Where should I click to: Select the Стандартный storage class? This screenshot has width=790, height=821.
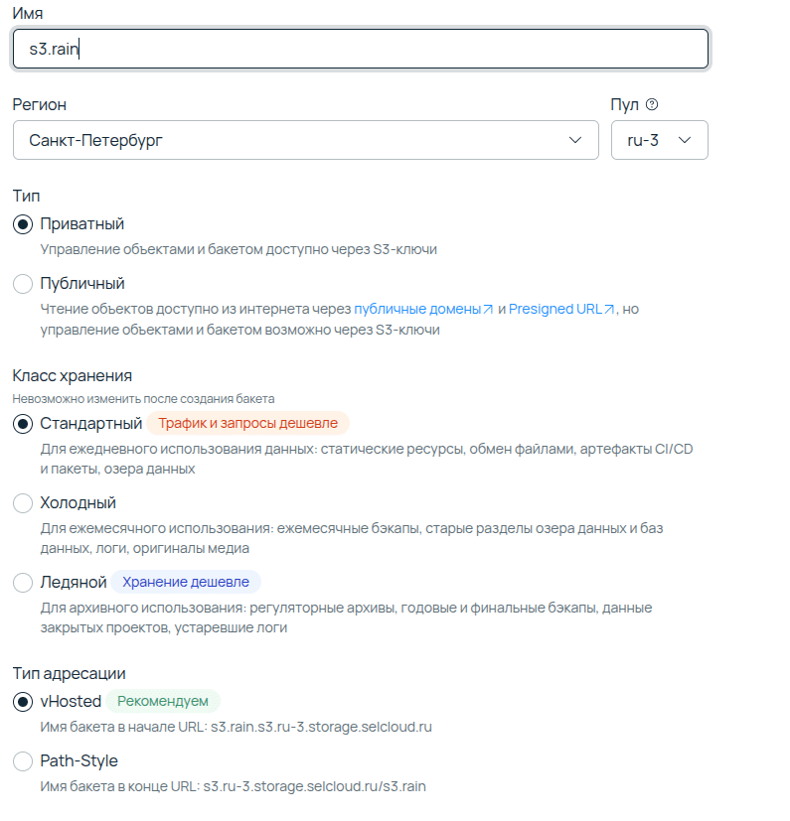pyautogui.click(x=23, y=424)
